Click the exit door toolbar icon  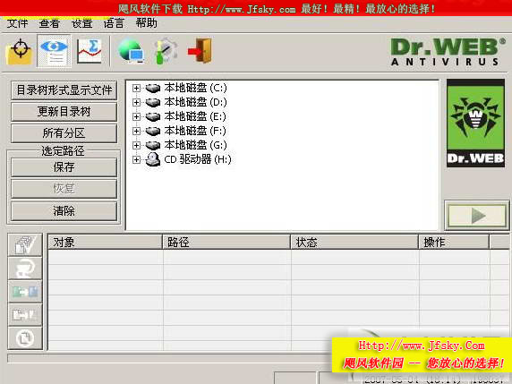point(200,51)
